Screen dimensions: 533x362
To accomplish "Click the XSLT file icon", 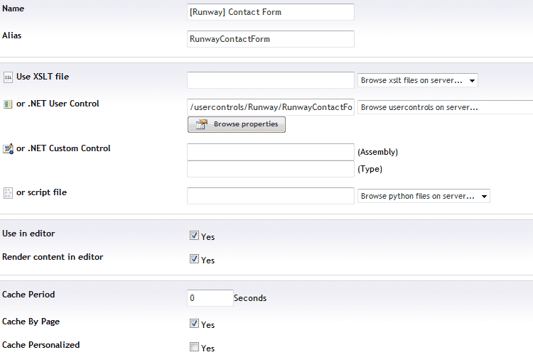I will tap(8, 77).
